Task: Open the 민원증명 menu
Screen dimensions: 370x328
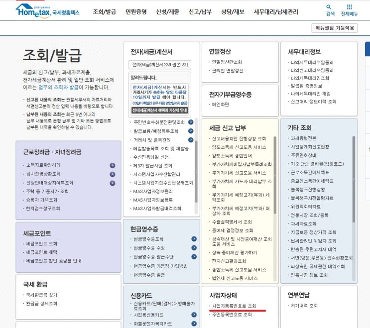Action: [x=136, y=12]
